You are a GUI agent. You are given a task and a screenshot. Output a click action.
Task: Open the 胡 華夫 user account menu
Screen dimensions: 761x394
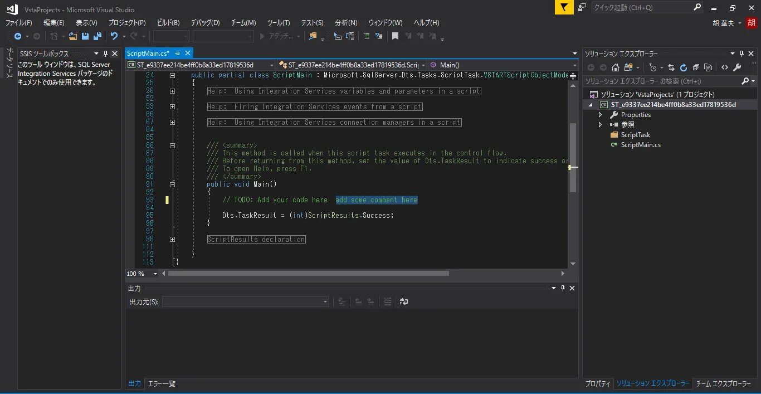coord(727,23)
